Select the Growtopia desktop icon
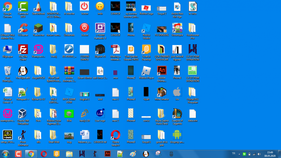The height and width of the screenshot is (158, 281). point(177,28)
